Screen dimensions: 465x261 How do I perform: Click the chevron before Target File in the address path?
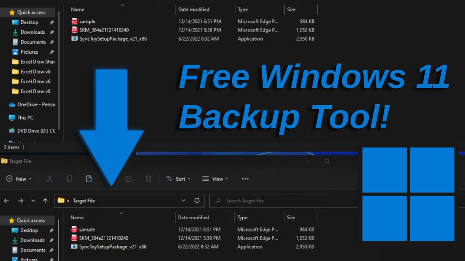point(68,200)
